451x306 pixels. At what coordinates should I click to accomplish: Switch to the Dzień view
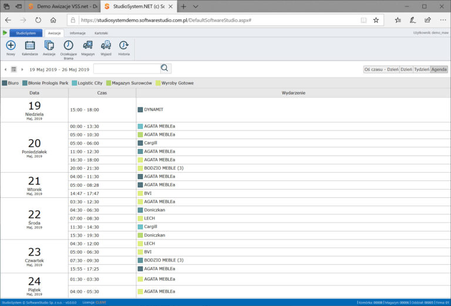406,69
